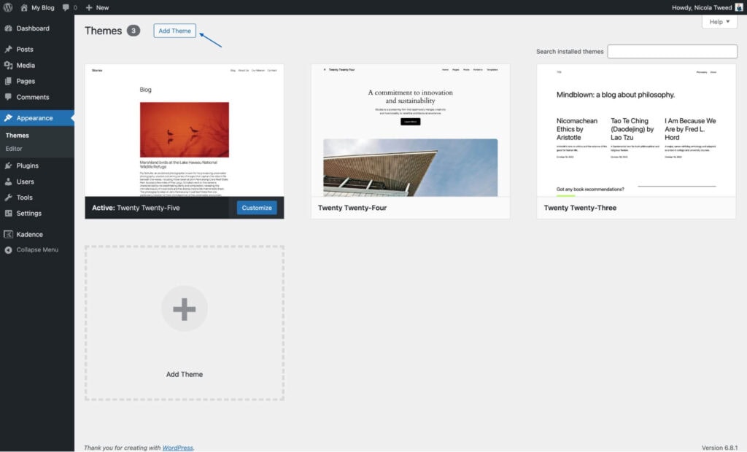Click the Dashboard icon in the sidebar
The height and width of the screenshot is (452, 747).
pyautogui.click(x=8, y=28)
